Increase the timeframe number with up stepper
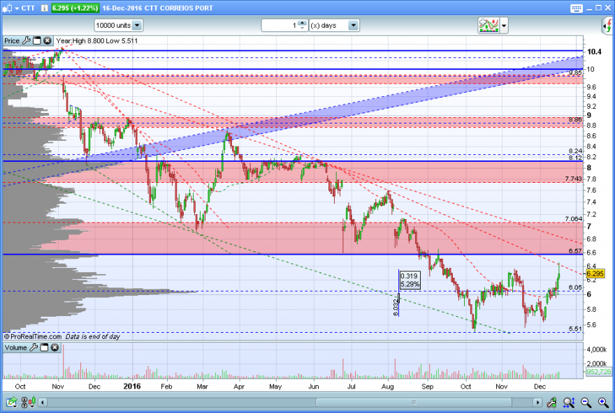Screen dimensions: 615x413 click(x=302, y=23)
